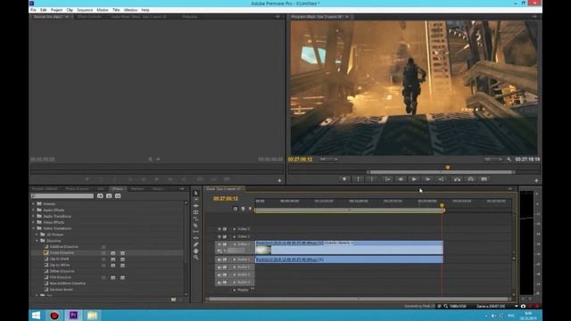Select the Razor tool

coord(196,226)
